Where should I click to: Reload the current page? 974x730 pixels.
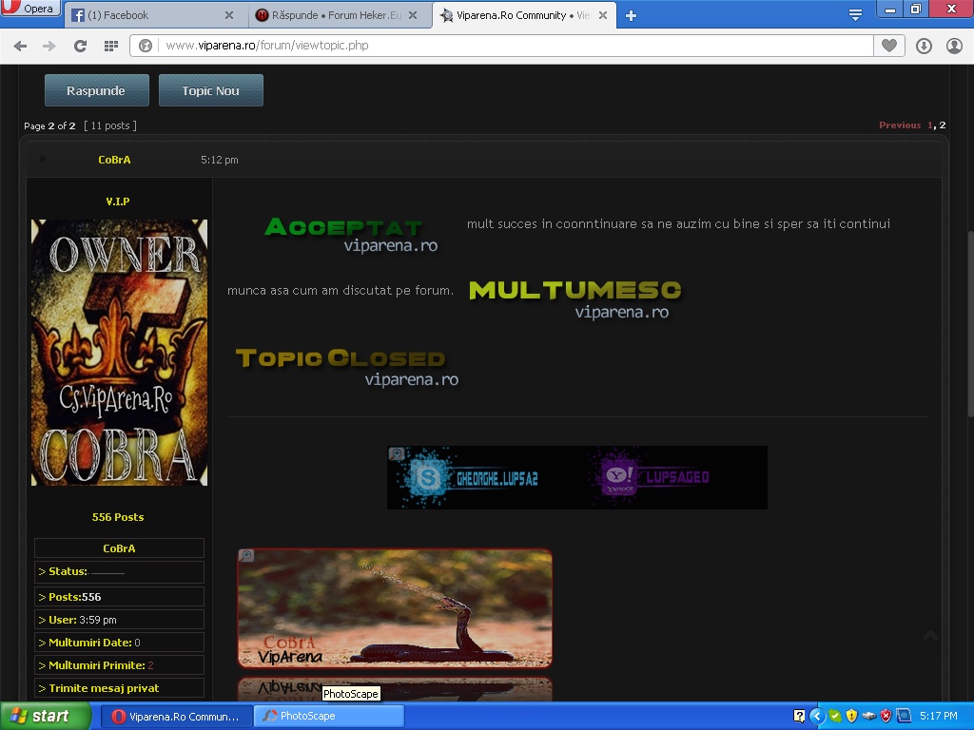tap(80, 46)
